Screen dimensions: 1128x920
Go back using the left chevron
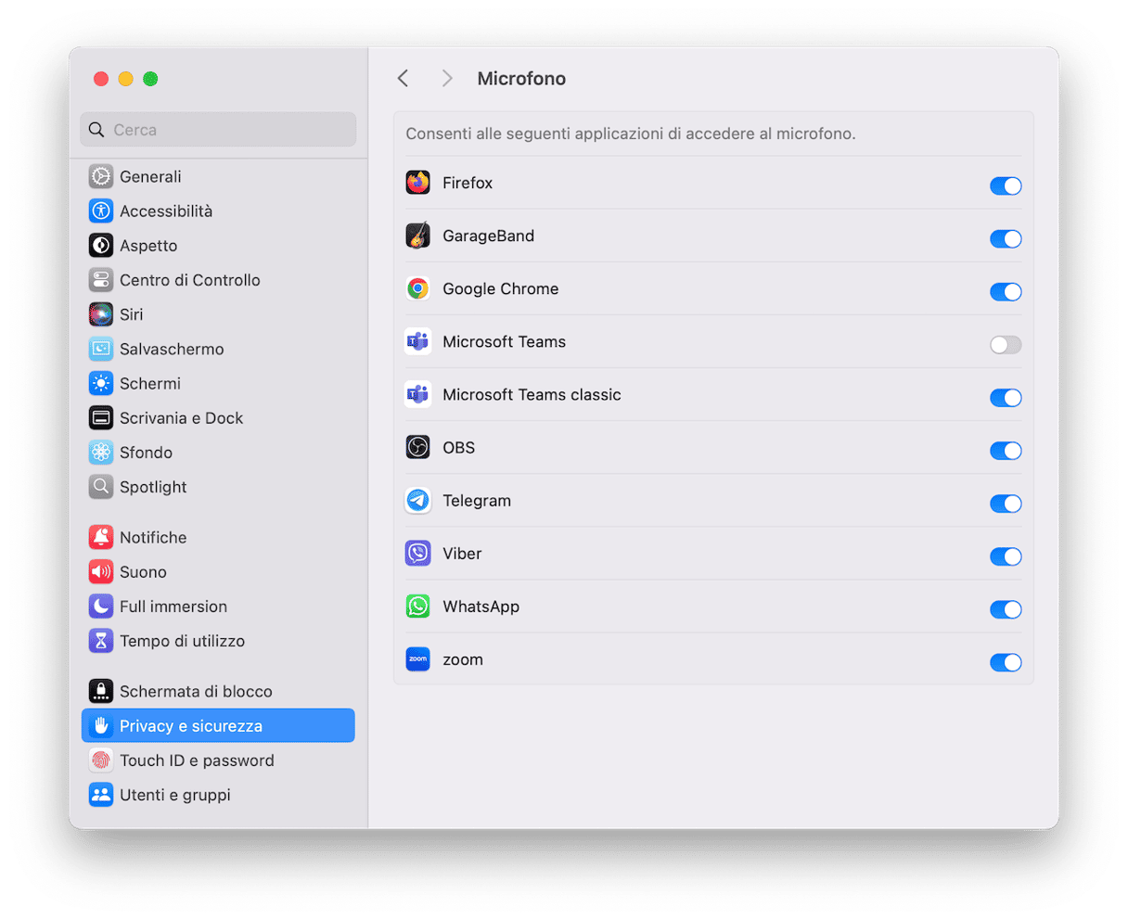click(x=403, y=79)
